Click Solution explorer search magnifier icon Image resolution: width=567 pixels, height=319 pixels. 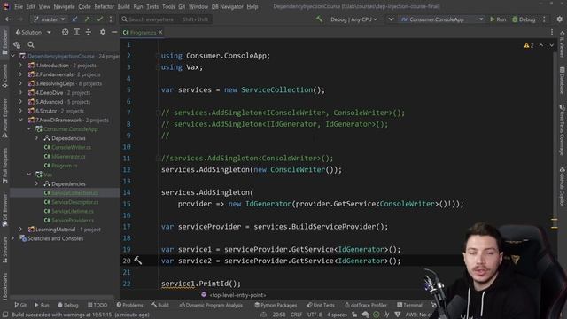point(31,44)
